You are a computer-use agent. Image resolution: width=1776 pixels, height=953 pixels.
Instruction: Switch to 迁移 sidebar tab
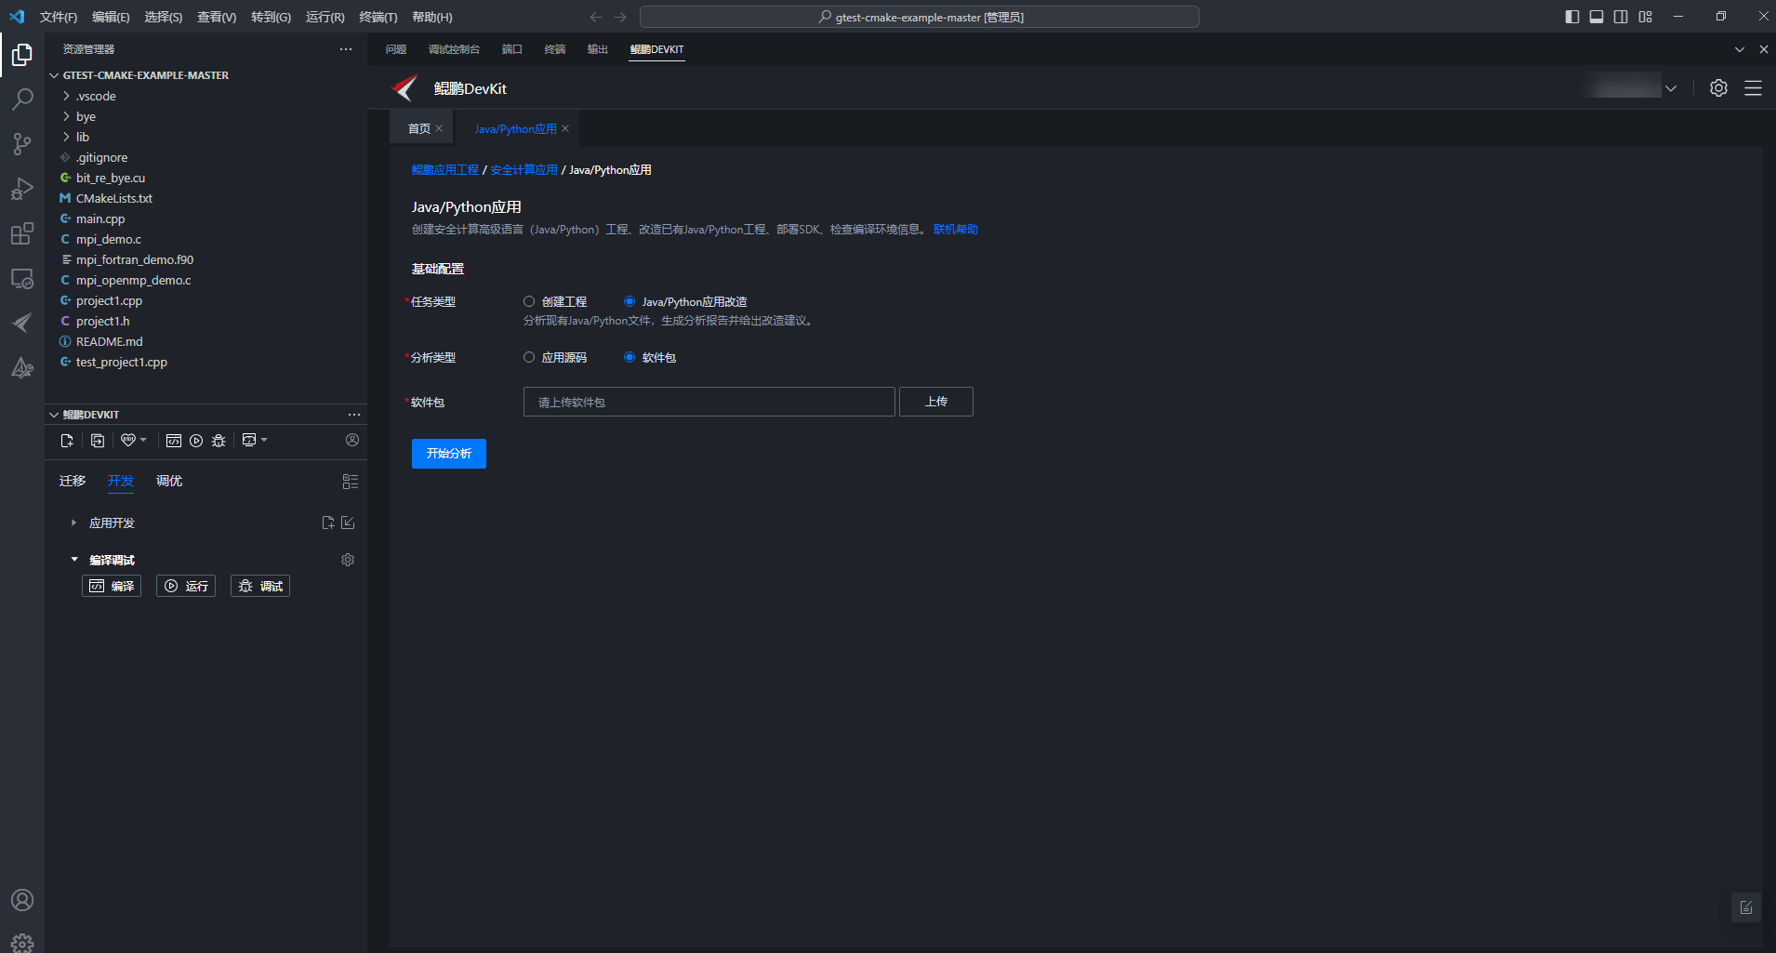point(73,481)
